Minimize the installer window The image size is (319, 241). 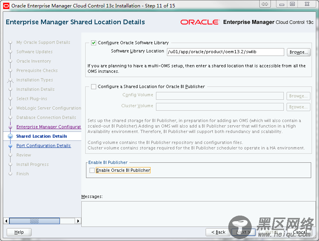pos(282,4)
